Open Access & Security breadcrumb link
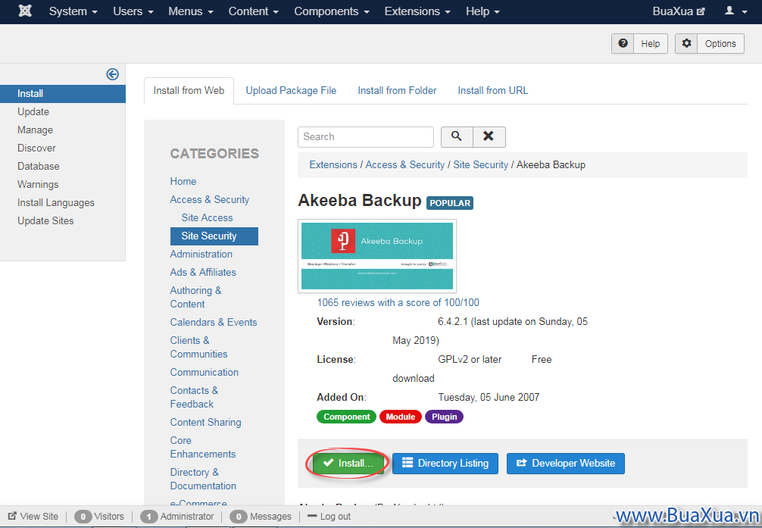 click(x=404, y=165)
